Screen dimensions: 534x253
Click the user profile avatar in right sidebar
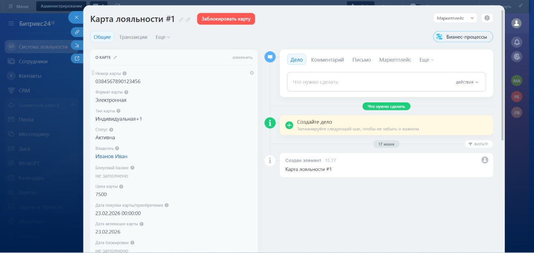pos(517,23)
